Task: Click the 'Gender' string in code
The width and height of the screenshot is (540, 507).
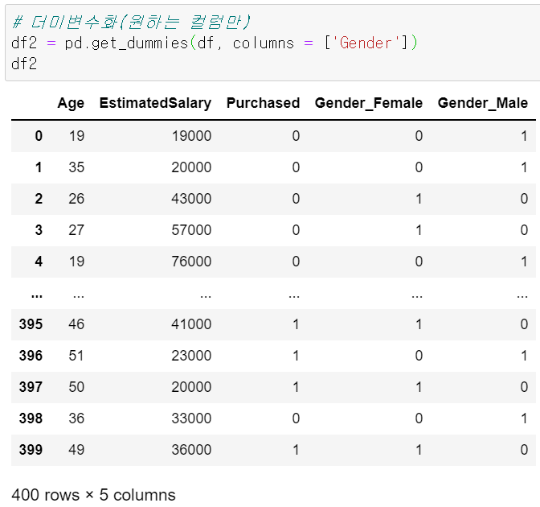Action: 366,43
